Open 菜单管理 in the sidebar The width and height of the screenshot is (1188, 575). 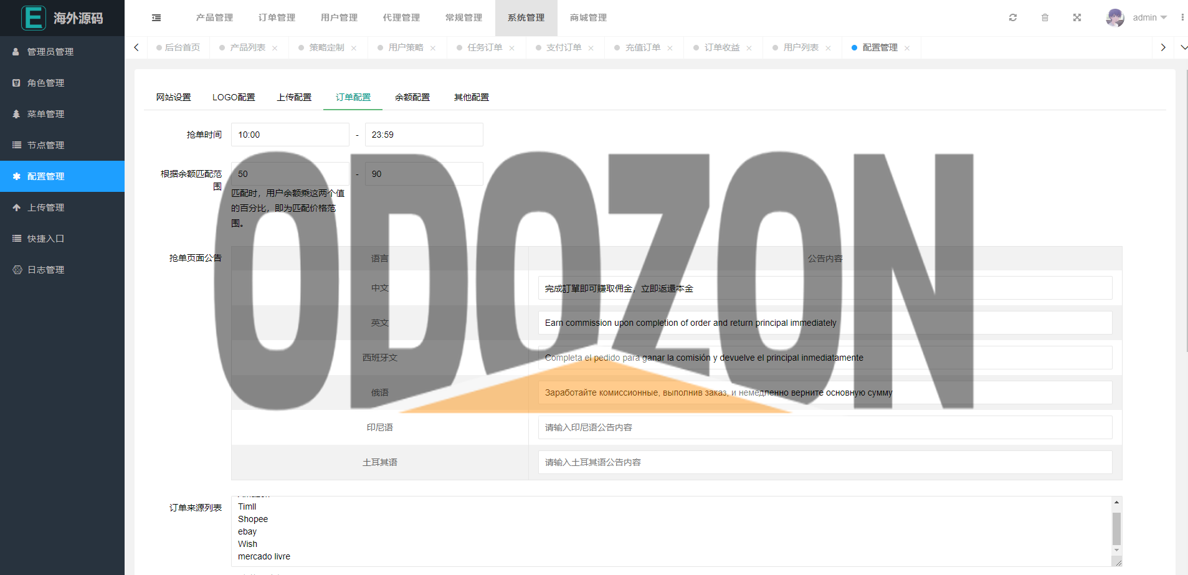click(62, 114)
